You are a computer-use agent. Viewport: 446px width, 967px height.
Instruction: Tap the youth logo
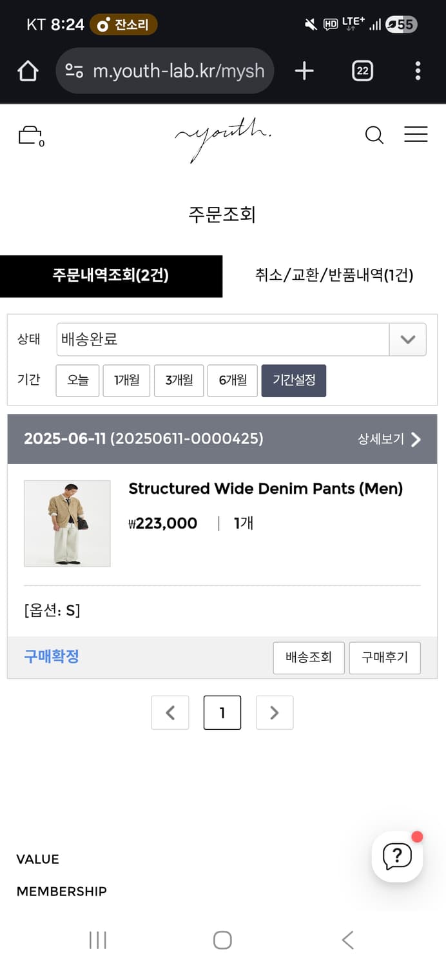[222, 137]
